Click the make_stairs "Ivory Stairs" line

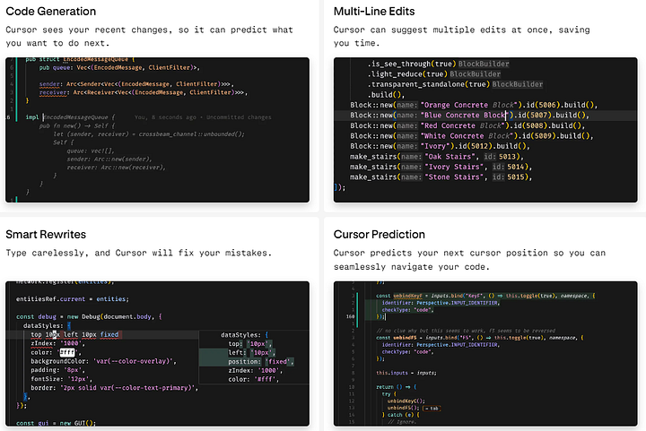[441, 167]
